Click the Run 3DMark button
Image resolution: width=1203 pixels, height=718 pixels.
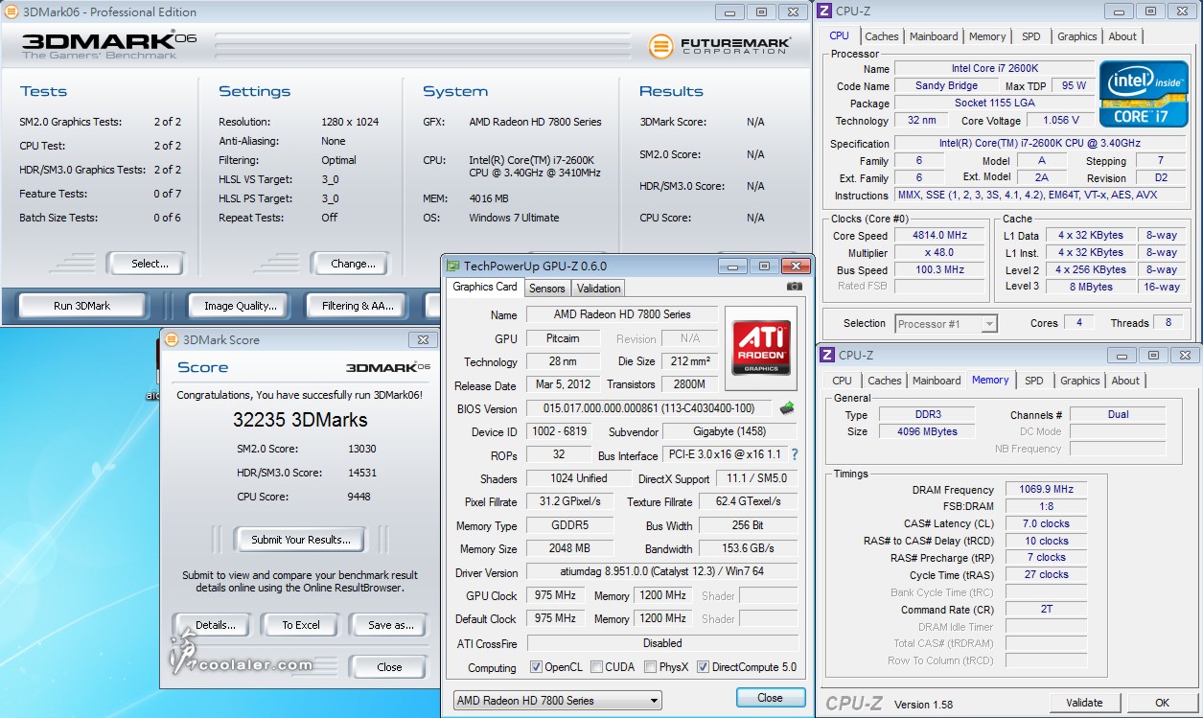click(81, 306)
